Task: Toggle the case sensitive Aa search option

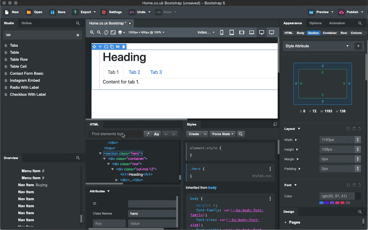Action: coord(156,134)
